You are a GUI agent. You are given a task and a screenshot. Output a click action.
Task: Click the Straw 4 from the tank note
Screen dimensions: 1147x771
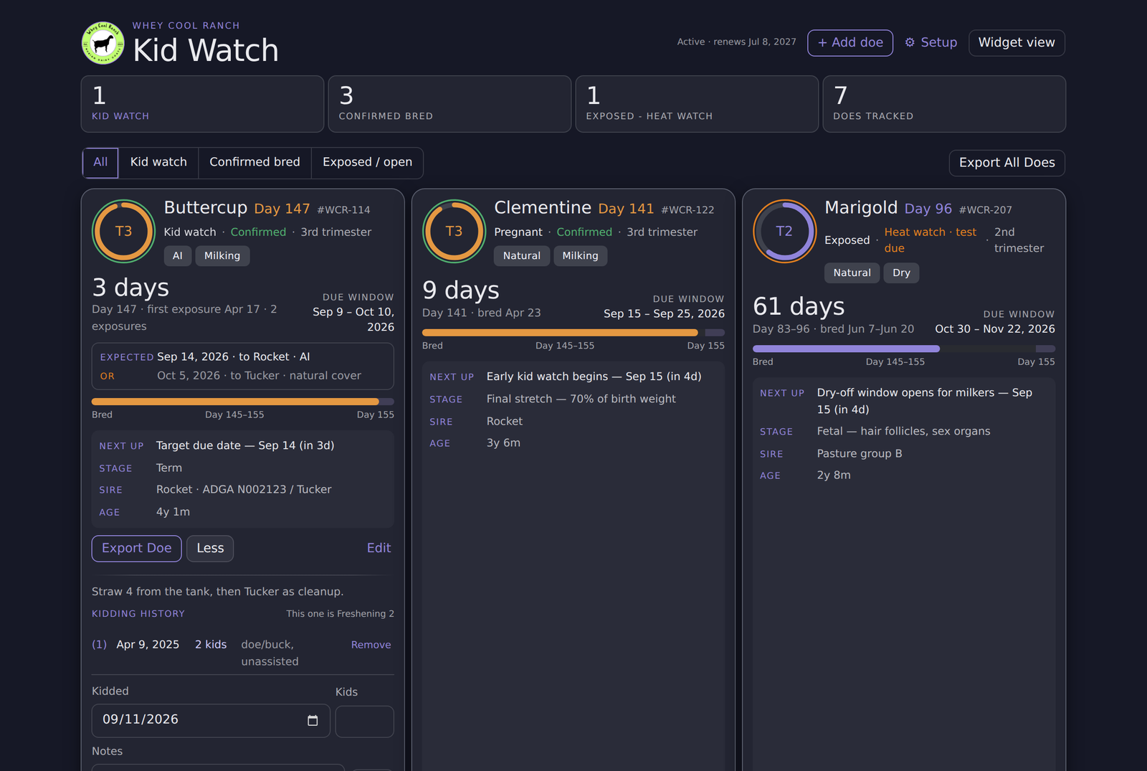coord(217,592)
